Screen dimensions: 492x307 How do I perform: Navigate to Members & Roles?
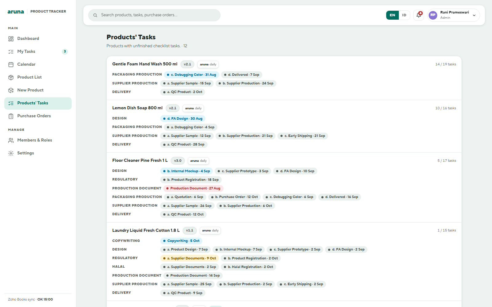38,140
